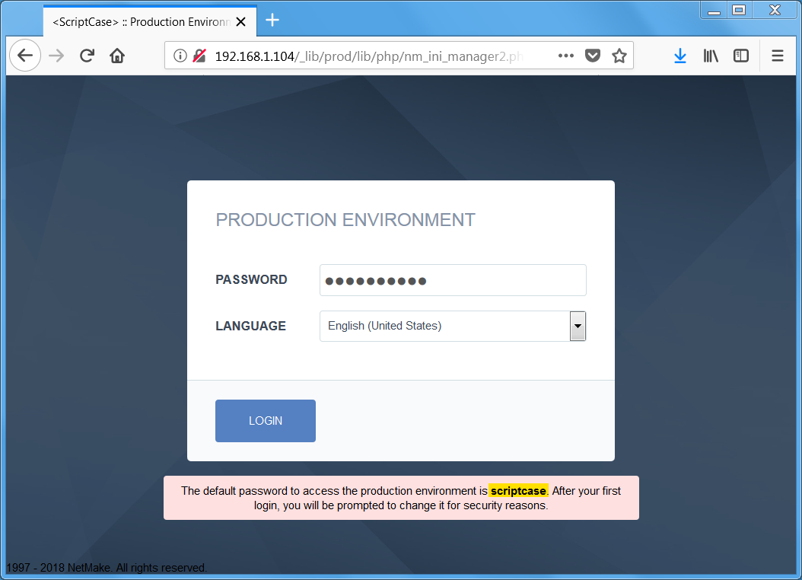The image size is (802, 580).
Task: Go to the Firefox Home page
Action: (116, 56)
